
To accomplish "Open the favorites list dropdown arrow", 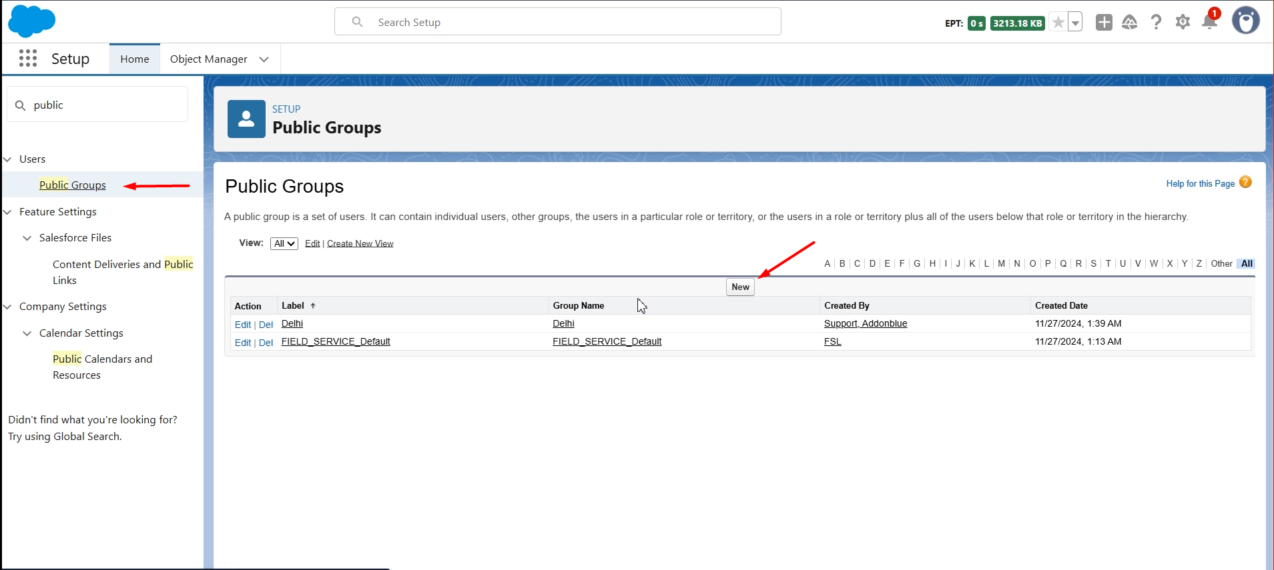I will (1075, 23).
